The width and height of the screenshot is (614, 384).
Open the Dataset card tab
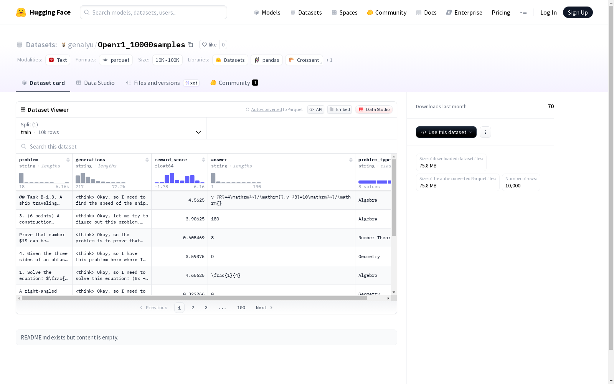pyautogui.click(x=43, y=83)
